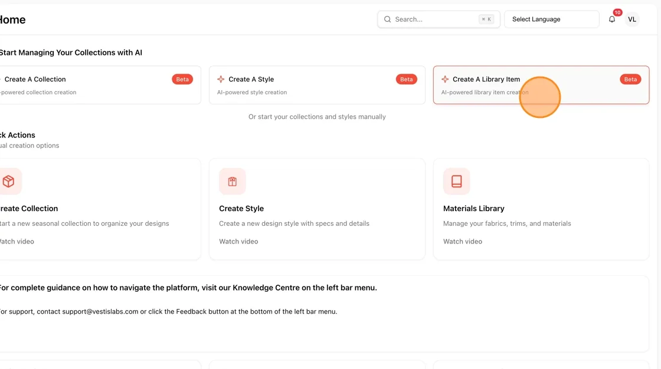This screenshot has height=369, width=661.
Task: Click the Beta badge on Create A Style
Action: pos(407,79)
